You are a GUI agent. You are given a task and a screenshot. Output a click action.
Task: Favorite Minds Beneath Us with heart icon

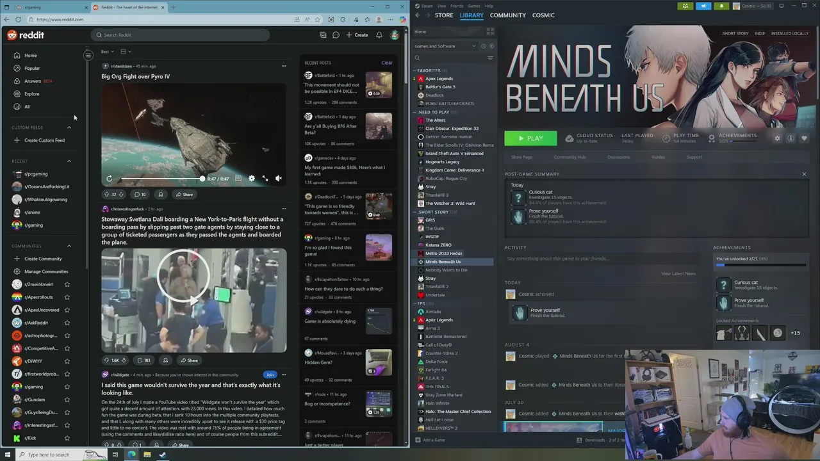point(804,138)
